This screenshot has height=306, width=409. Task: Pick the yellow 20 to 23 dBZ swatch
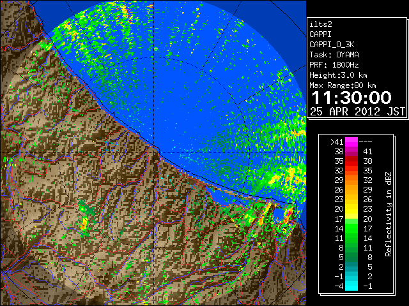tap(351, 209)
